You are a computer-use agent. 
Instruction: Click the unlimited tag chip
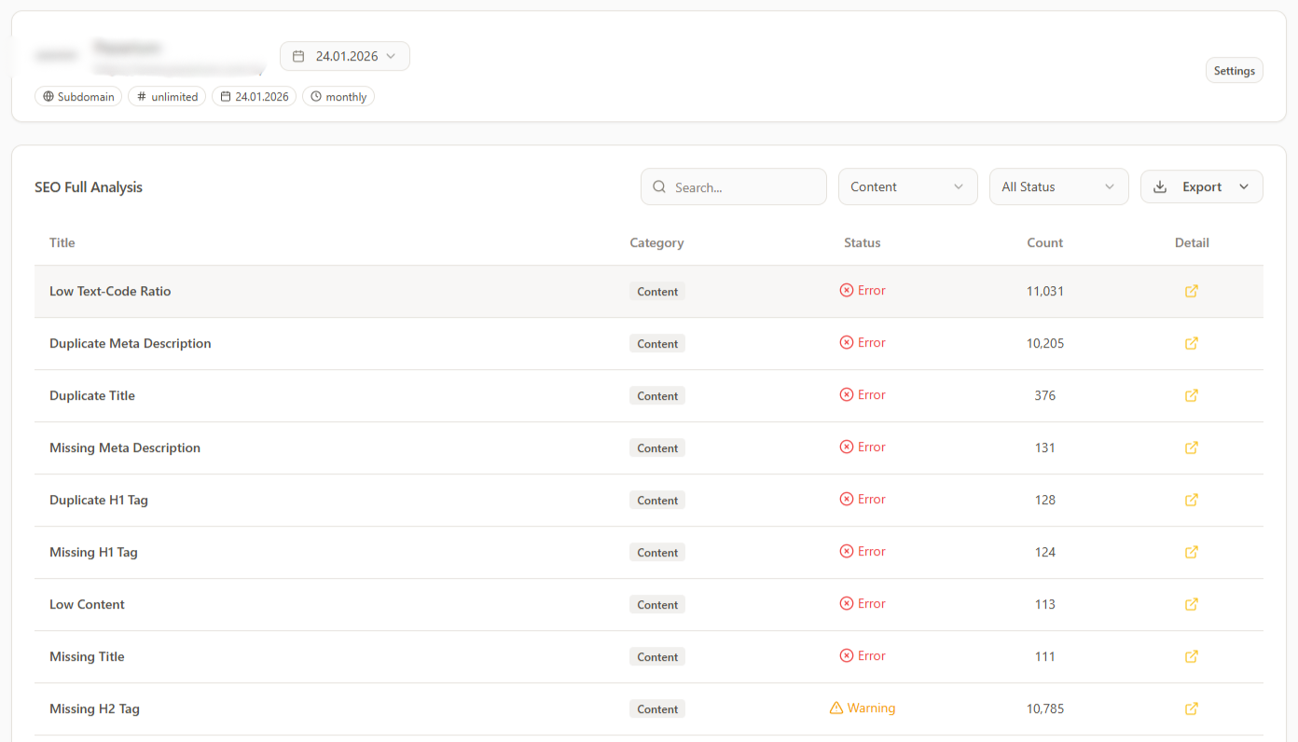pos(167,96)
